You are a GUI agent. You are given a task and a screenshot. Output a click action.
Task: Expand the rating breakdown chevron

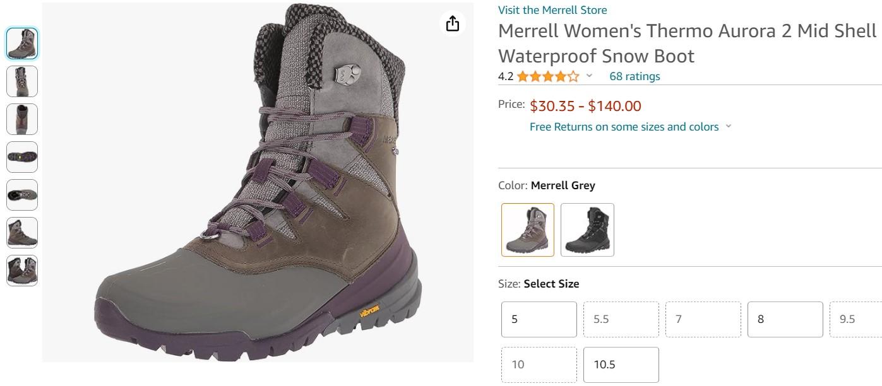pyautogui.click(x=590, y=76)
